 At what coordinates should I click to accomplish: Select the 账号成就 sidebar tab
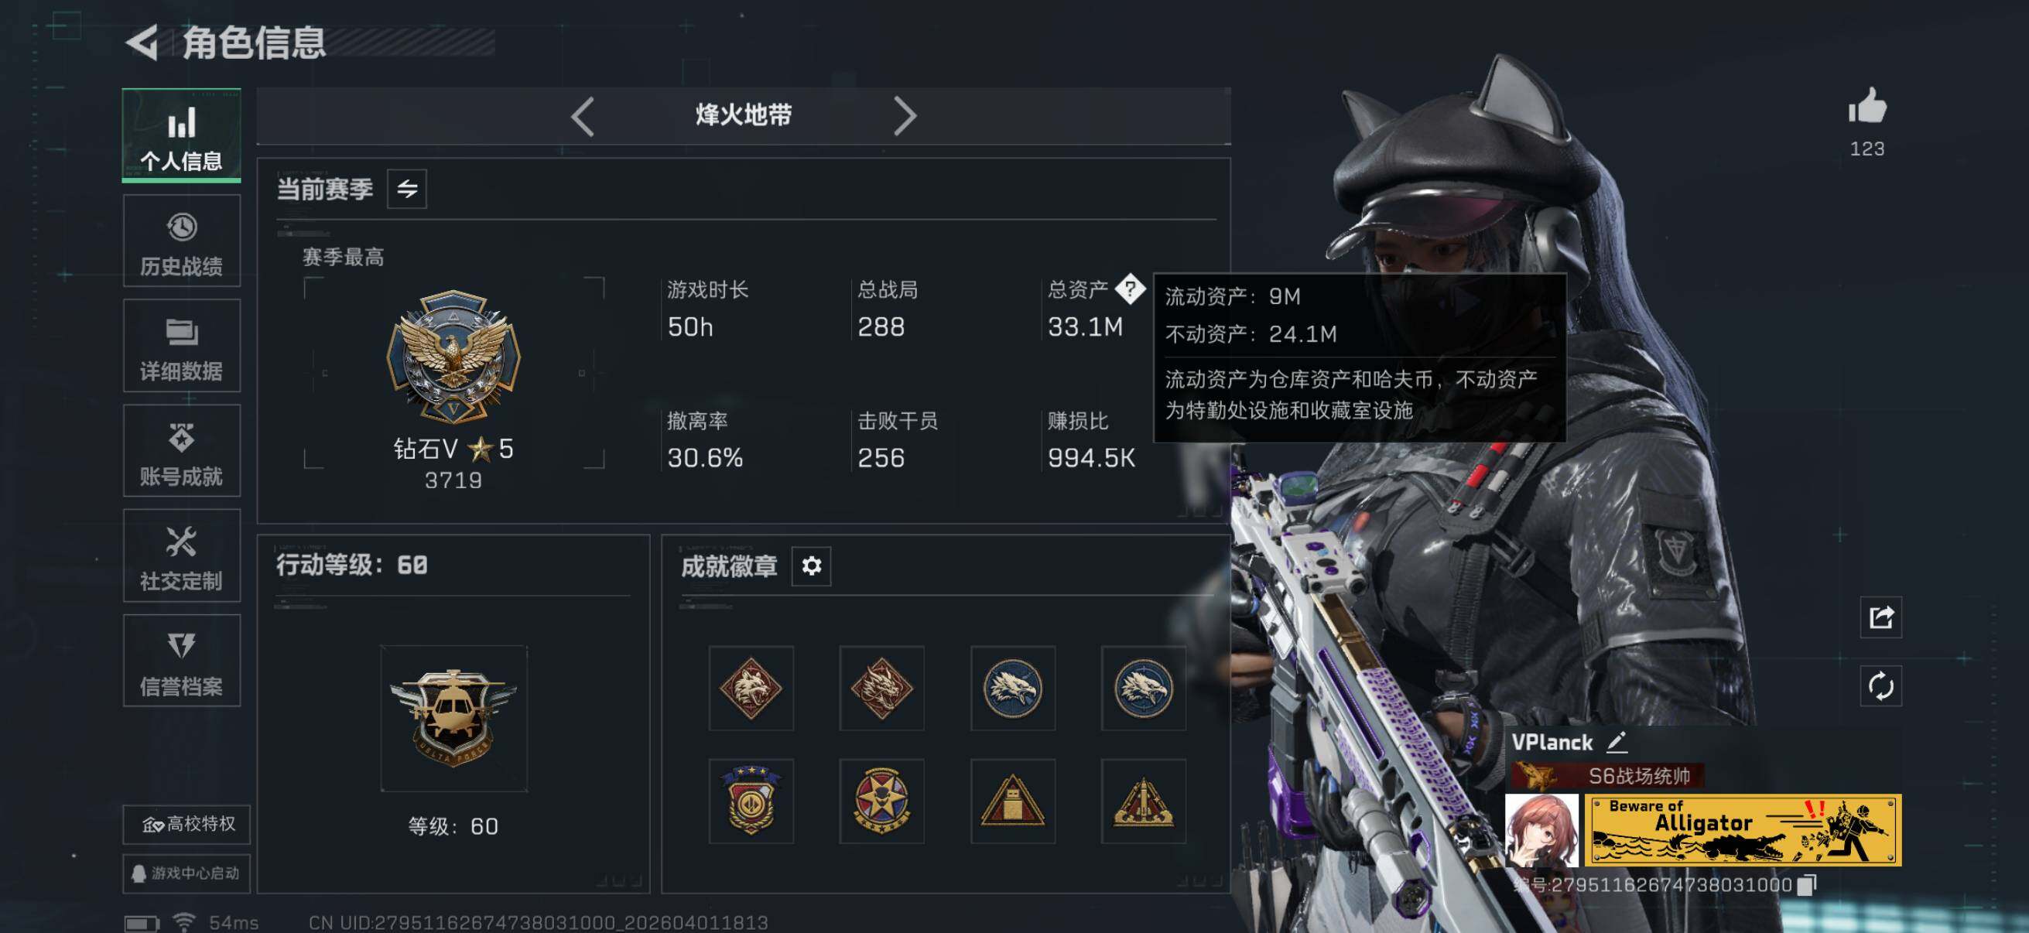pos(182,451)
